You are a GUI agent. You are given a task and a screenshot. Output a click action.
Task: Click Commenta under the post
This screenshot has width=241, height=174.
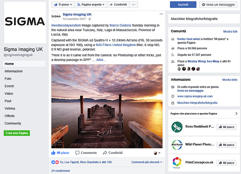click(86, 153)
